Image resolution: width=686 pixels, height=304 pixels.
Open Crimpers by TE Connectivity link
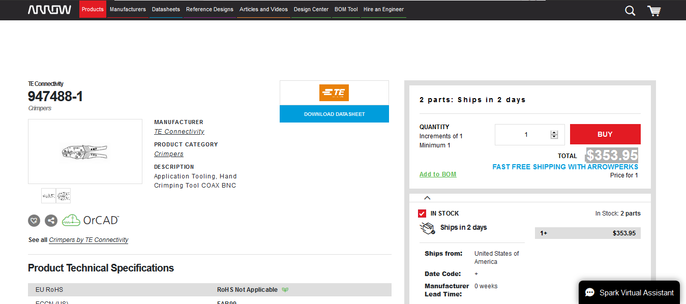88,240
